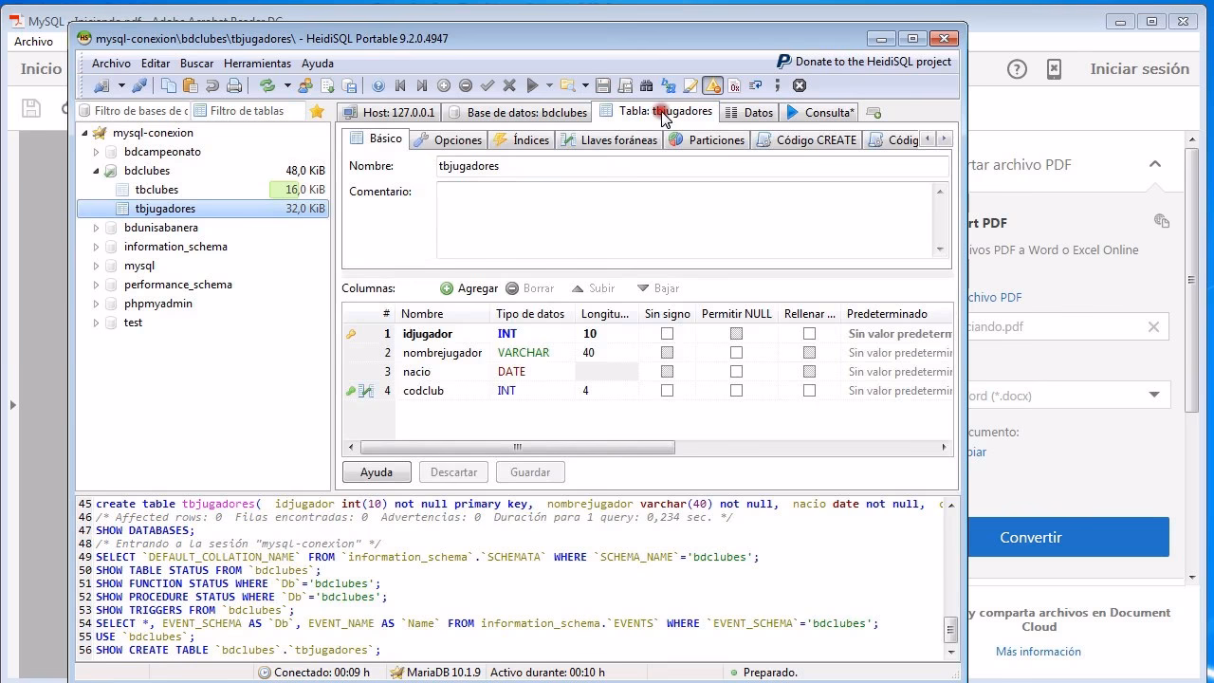
Task: Click the Convertir button in Acrobat
Action: (x=1030, y=537)
